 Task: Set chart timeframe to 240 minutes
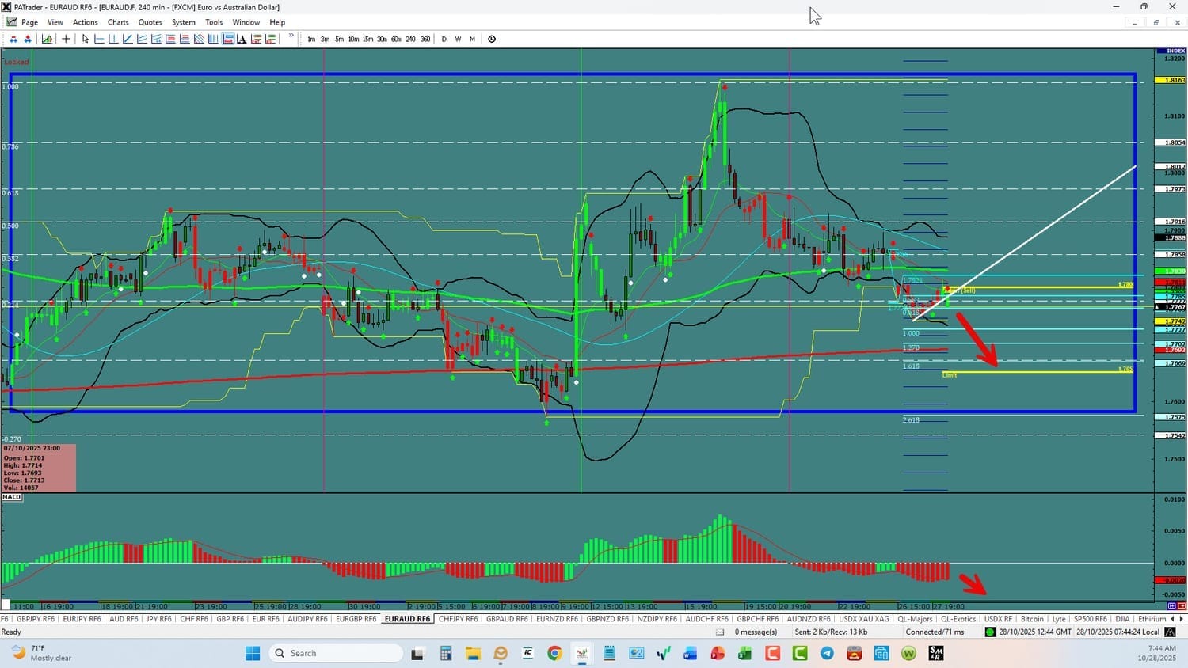(x=410, y=39)
